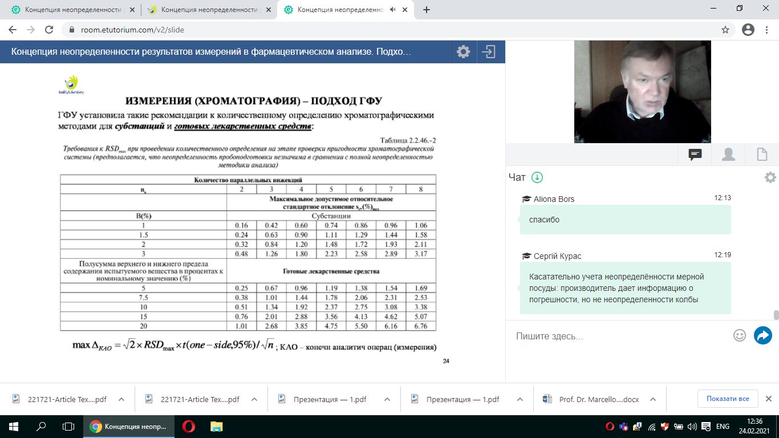Switch to the participants tab icon
Image resolution: width=779 pixels, height=438 pixels.
[x=728, y=155]
